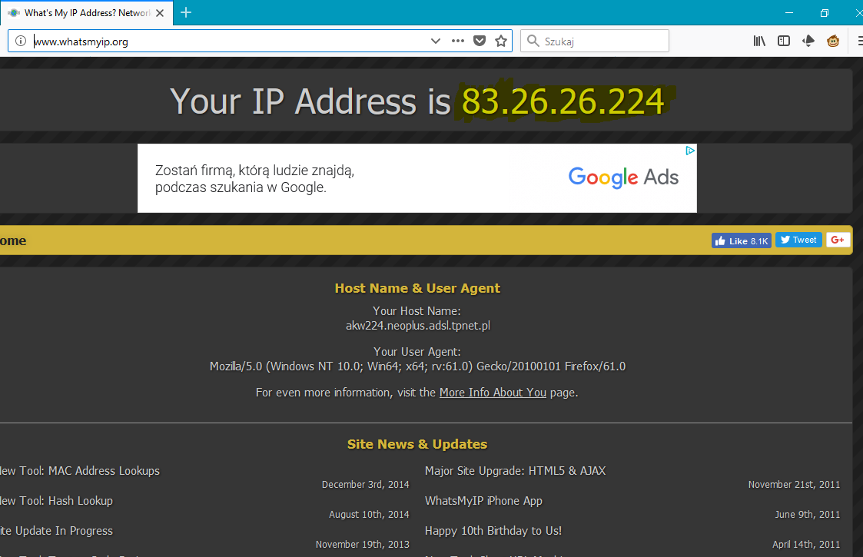Viewport: 863px width, 557px height.
Task: Click the Google Ads banner
Action: click(x=417, y=178)
